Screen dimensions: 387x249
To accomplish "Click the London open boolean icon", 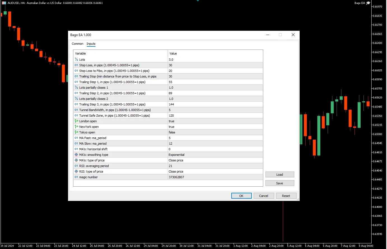I will pyautogui.click(x=76, y=121).
